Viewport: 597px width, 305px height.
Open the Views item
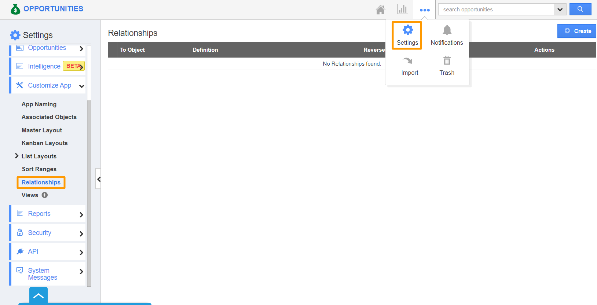(30, 195)
